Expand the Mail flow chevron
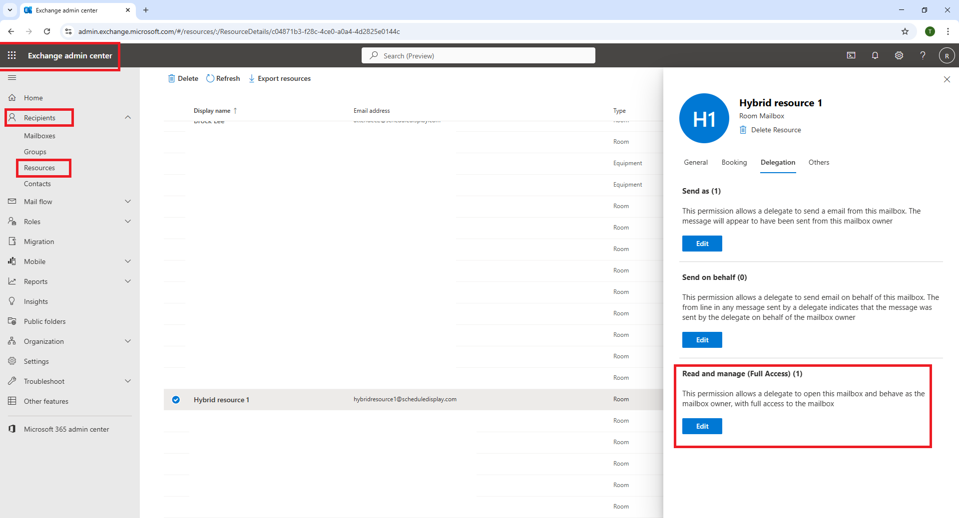 [128, 202]
